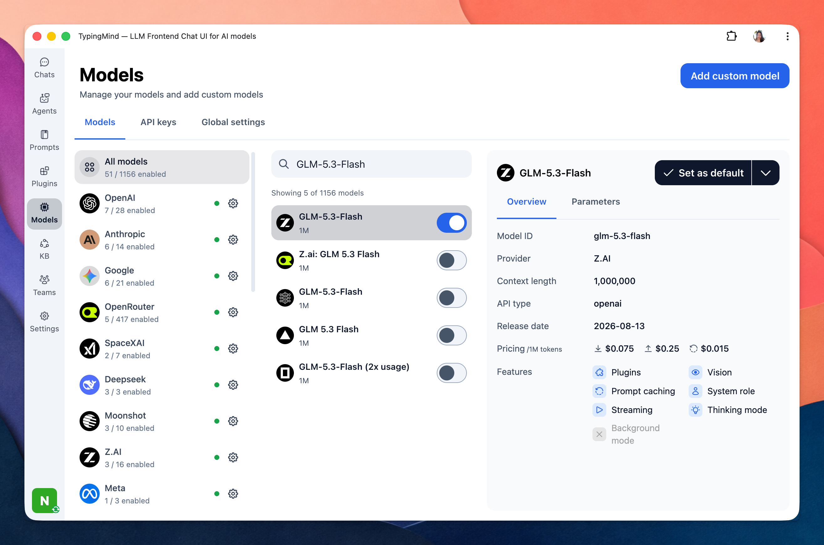
Task: Open Teams in the sidebar
Action: 44,286
